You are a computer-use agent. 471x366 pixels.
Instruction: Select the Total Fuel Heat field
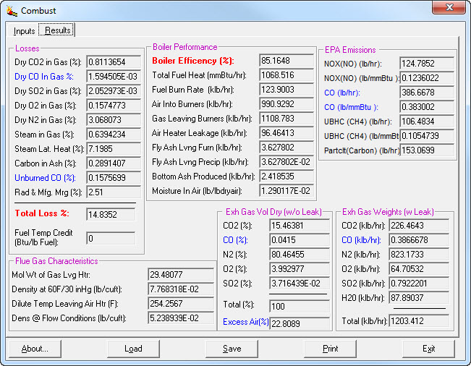point(287,75)
